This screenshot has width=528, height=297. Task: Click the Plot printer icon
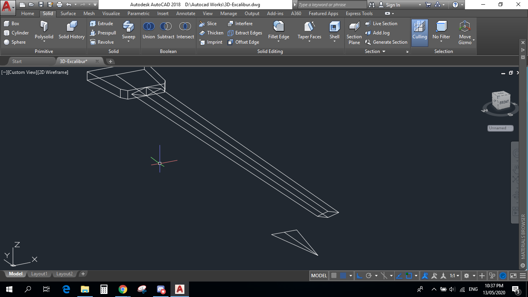point(59,5)
